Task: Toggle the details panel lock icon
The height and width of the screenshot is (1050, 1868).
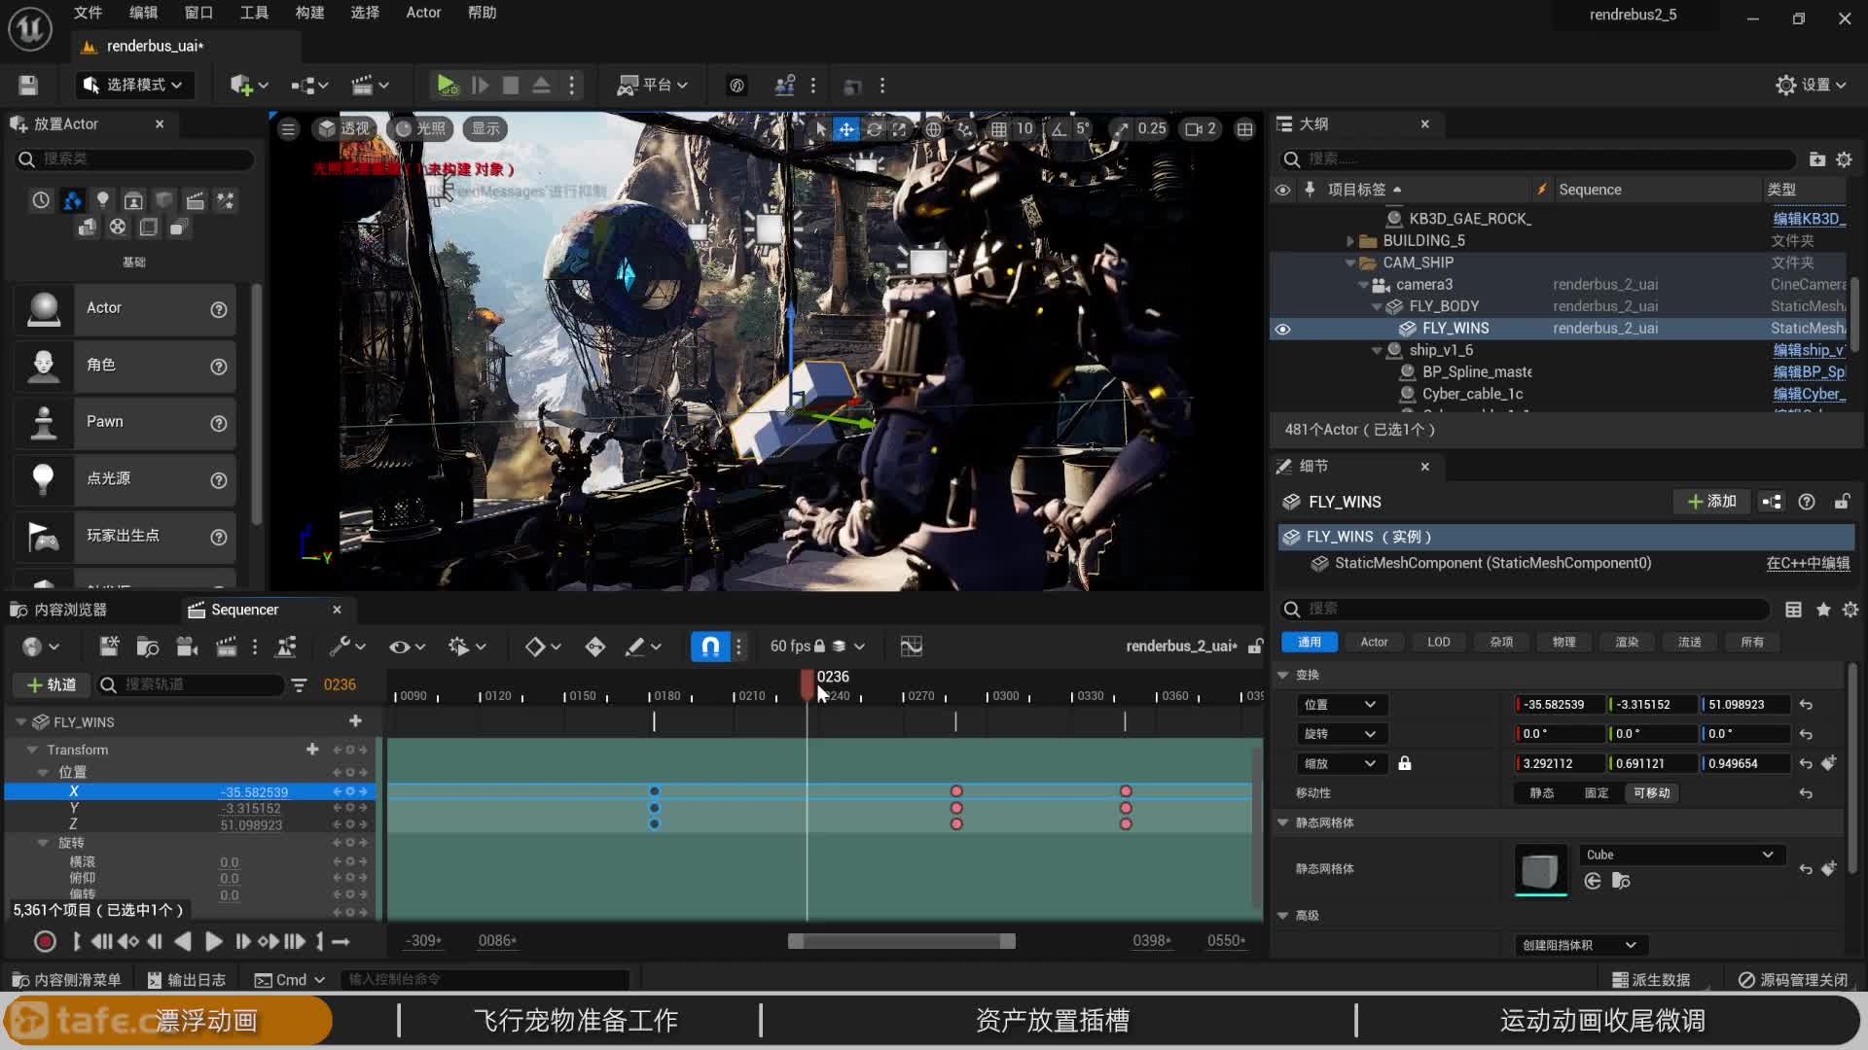Action: tap(1842, 501)
